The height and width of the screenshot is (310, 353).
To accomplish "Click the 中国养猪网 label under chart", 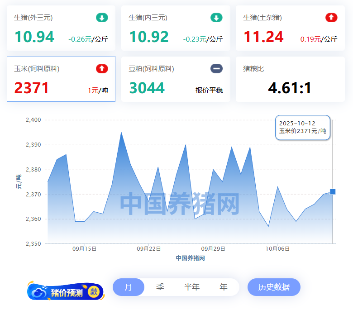I will tap(190, 258).
